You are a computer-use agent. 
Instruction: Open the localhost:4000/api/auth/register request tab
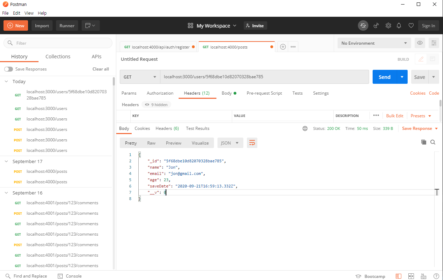159,47
